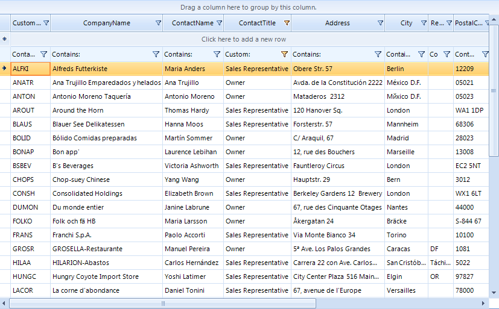Select the 'Hungry Coyote Import Store' cell
The height and width of the screenshot is (309, 499).
pos(107,276)
